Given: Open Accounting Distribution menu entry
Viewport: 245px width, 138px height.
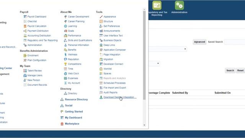Looking at the screenshot, I should 39,36.
